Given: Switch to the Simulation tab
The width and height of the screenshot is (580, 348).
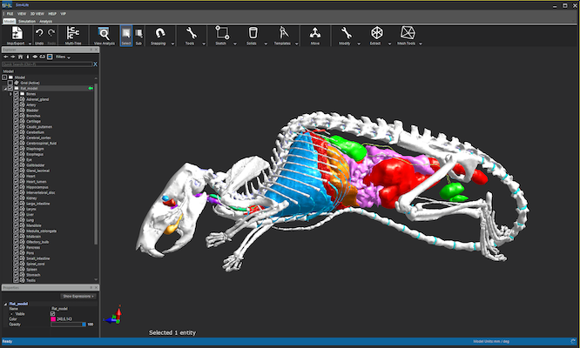Looking at the screenshot, I should tap(30, 21).
